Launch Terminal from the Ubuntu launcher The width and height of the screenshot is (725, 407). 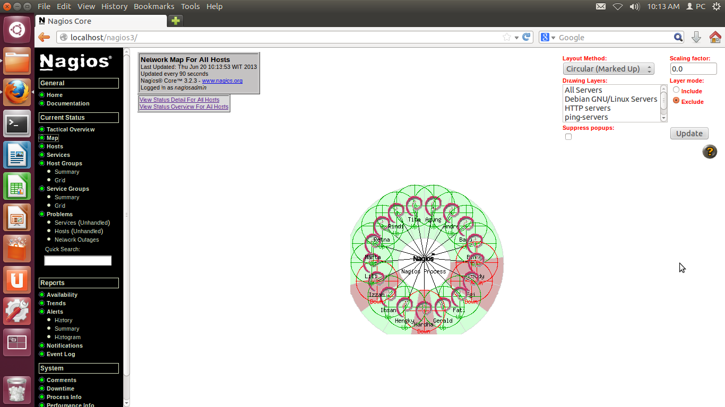click(17, 124)
